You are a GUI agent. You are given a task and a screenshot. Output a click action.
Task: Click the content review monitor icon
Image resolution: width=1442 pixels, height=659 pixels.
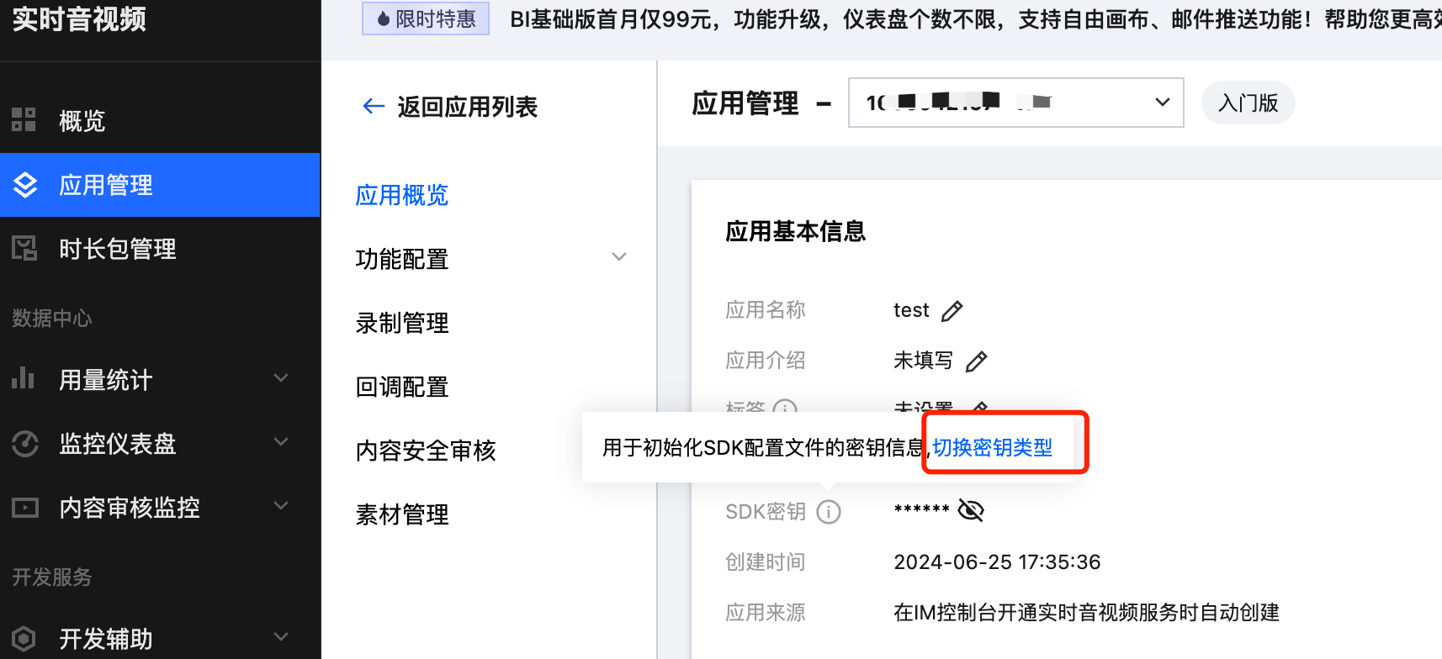[25, 508]
